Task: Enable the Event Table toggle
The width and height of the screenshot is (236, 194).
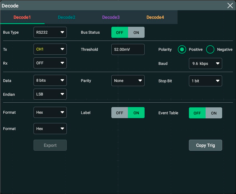Action: click(x=214, y=113)
